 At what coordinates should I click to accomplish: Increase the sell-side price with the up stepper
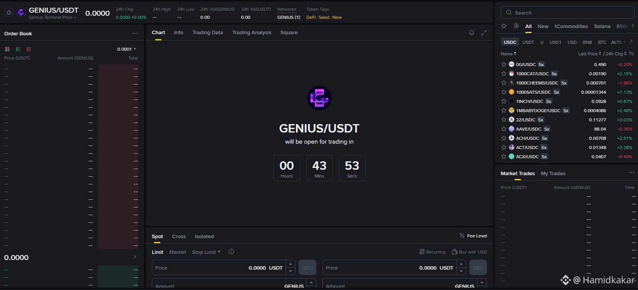click(462, 264)
